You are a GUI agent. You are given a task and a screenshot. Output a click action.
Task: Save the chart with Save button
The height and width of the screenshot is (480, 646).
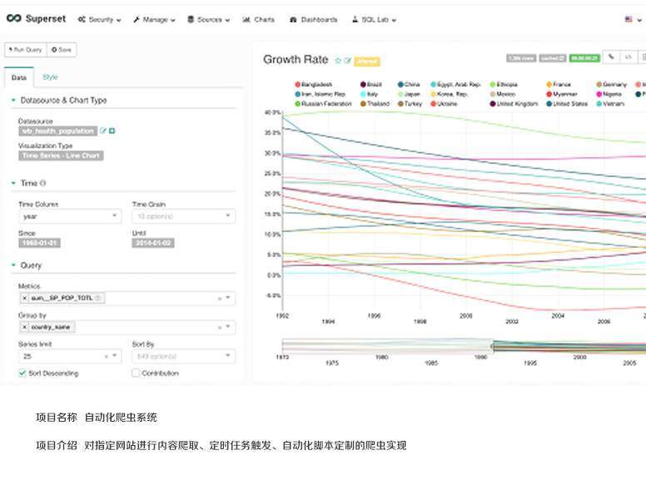[x=62, y=50]
